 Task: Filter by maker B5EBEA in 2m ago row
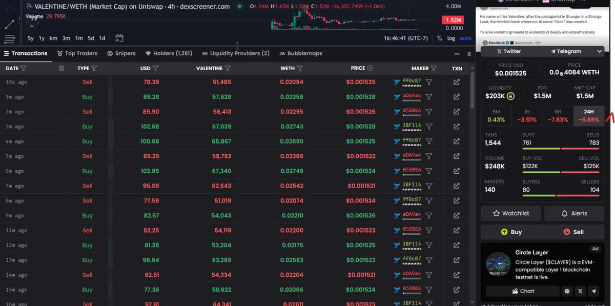point(429,112)
